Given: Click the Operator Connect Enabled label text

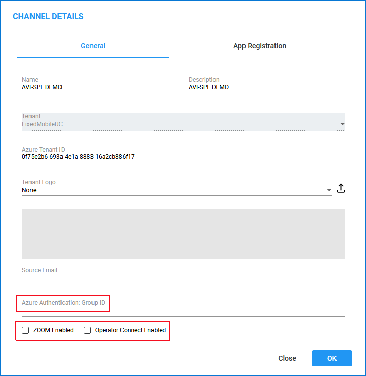Looking at the screenshot, I should 131,330.
